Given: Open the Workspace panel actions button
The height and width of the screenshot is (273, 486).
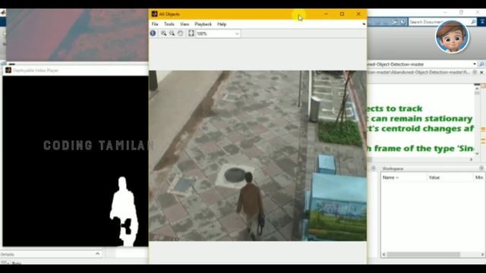Looking at the screenshot, I should pos(481,168).
